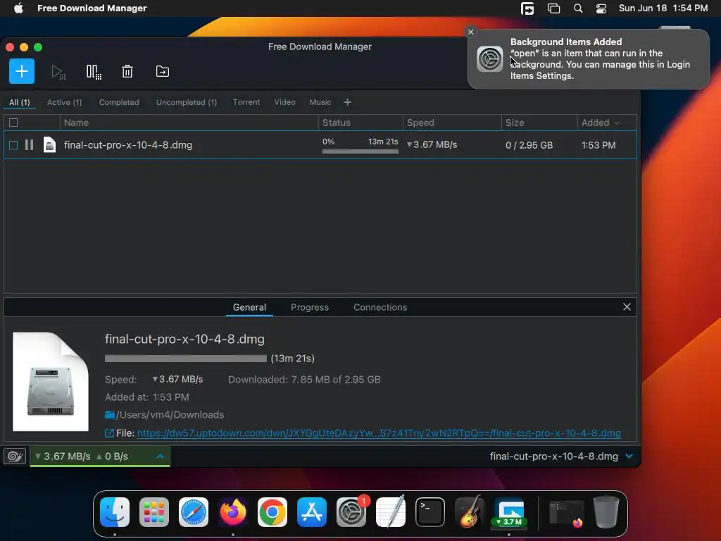Image resolution: width=721 pixels, height=541 pixels.
Task: Open the Active (1) tab
Action: 64,102
